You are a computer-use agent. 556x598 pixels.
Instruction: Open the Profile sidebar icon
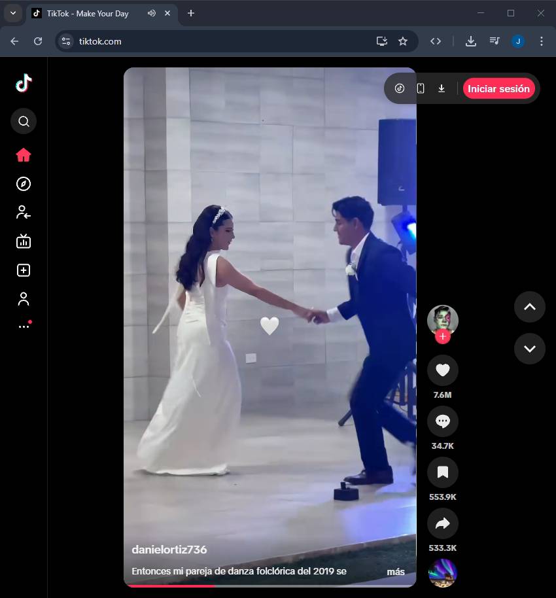point(24,299)
